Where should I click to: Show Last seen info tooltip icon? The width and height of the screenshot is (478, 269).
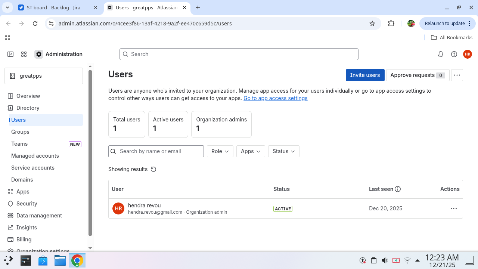398,189
